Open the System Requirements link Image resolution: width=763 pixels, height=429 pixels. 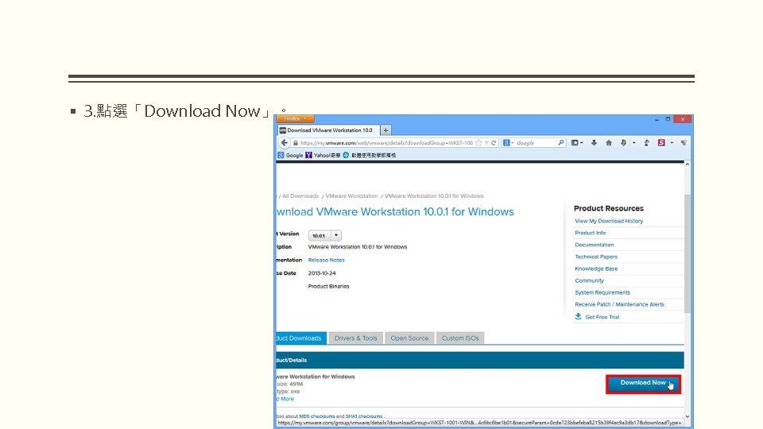tap(602, 292)
